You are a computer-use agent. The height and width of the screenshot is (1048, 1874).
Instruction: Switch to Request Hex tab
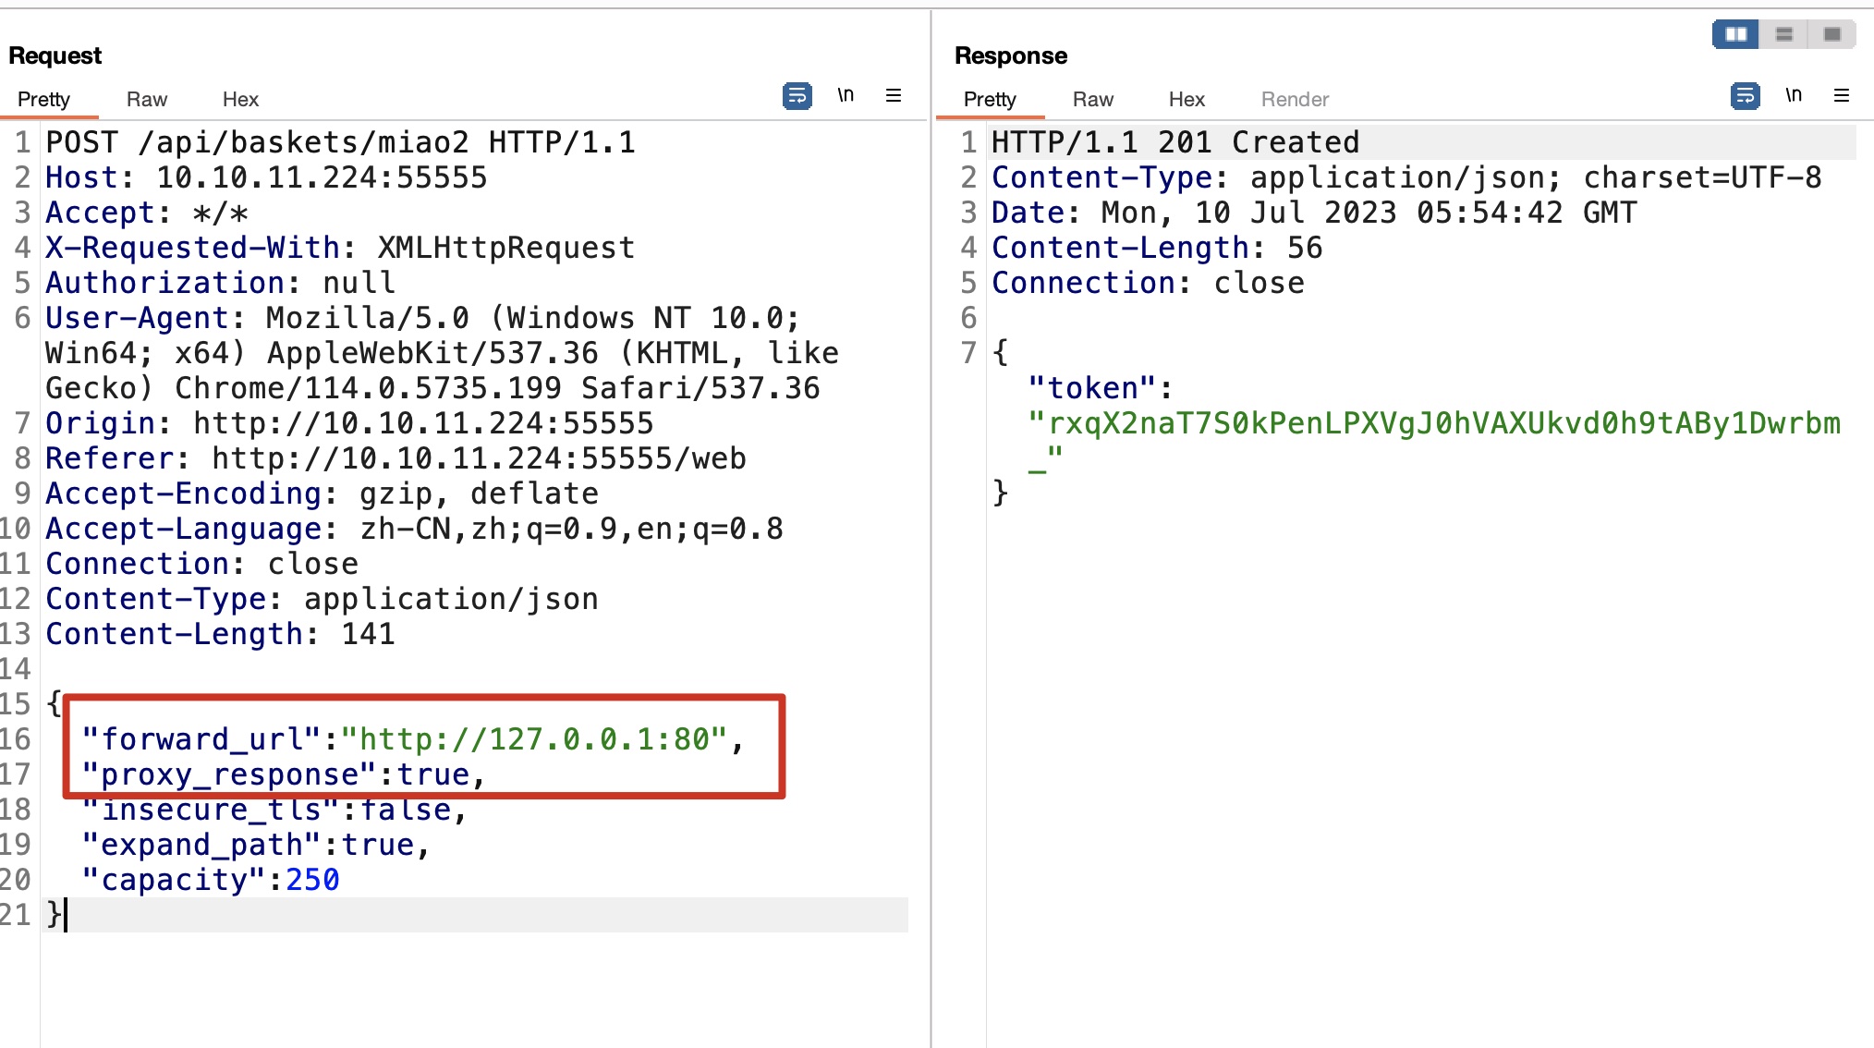click(x=240, y=100)
